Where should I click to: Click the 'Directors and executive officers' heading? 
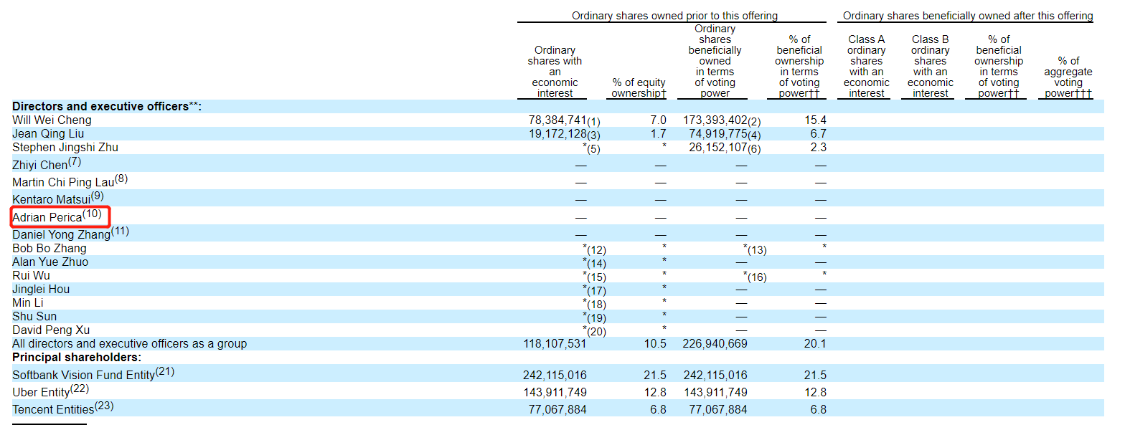point(100,106)
